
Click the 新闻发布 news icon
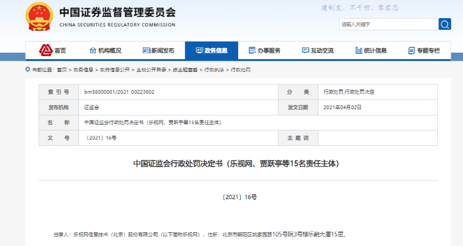146,51
